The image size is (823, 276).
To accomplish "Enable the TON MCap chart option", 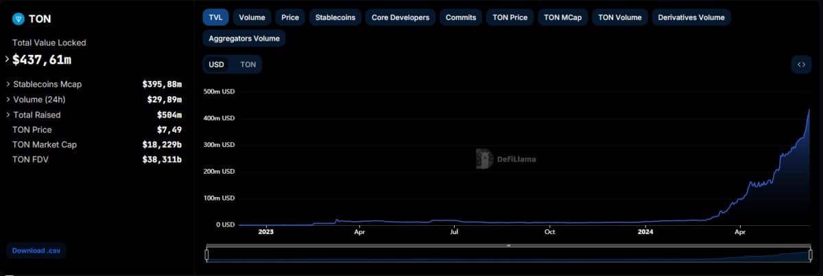I will pos(562,17).
